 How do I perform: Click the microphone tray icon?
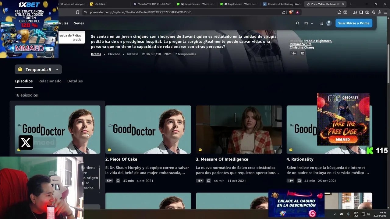pyautogui.click(x=348, y=214)
